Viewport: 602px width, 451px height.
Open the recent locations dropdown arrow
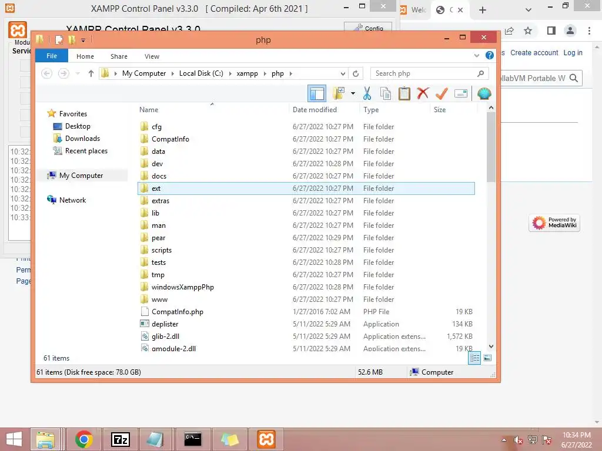click(78, 73)
